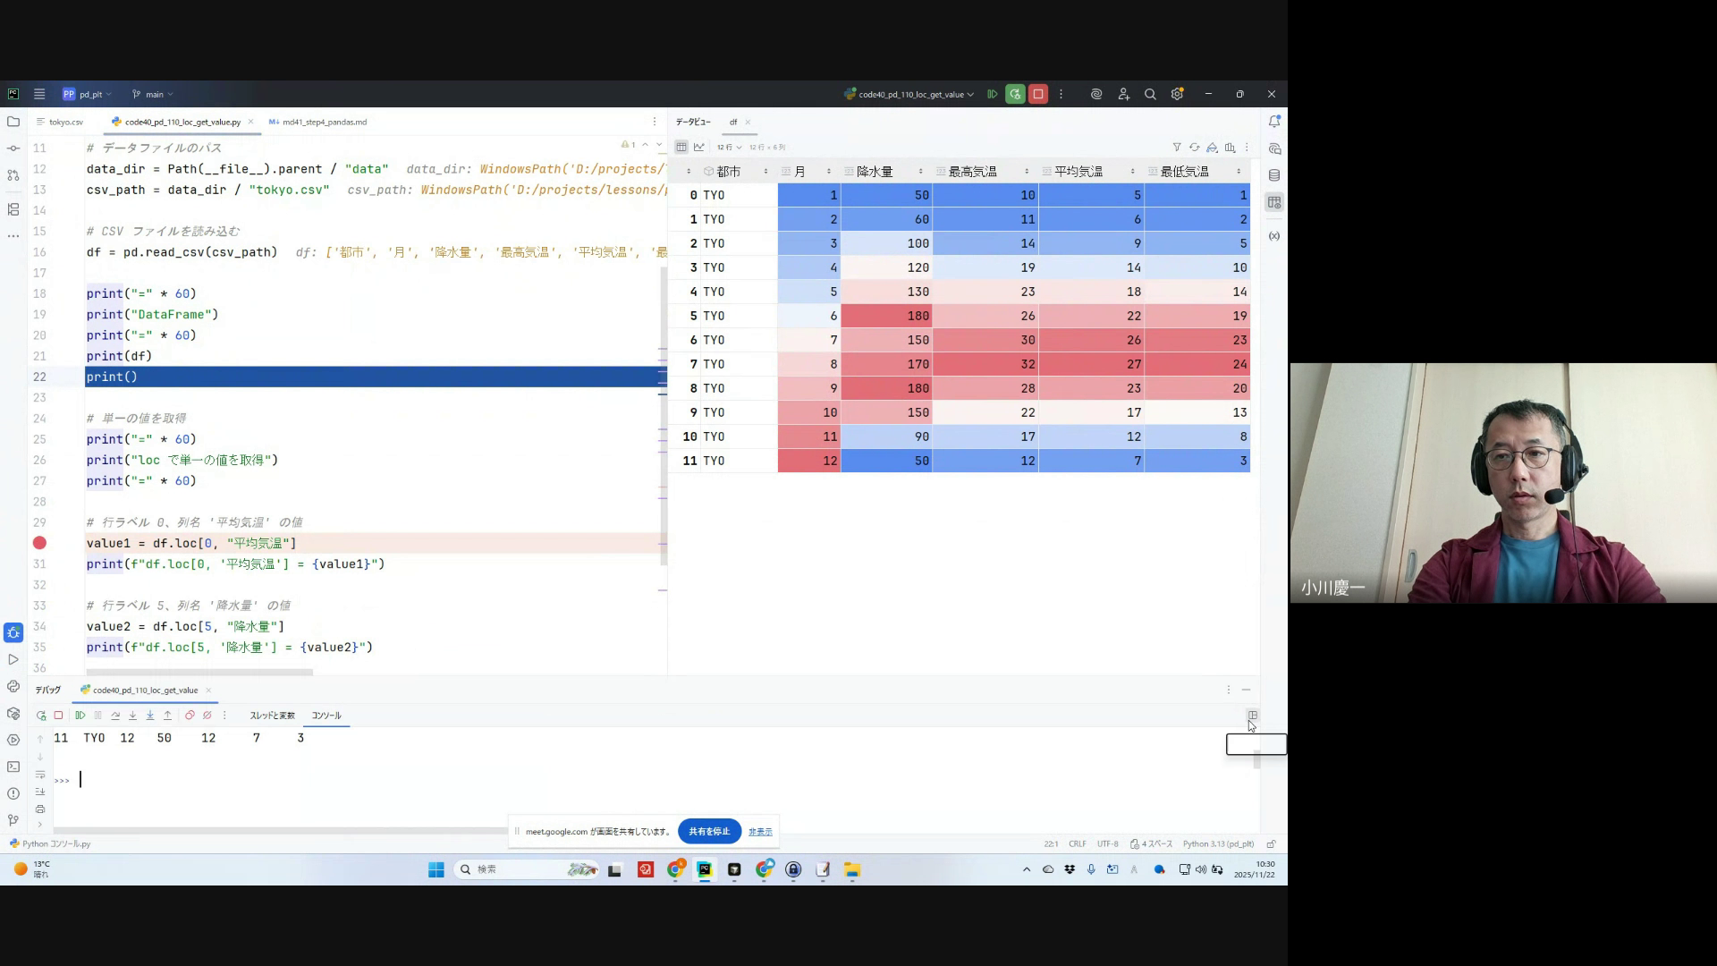This screenshot has height=966, width=1717.
Task: Open the data view filter icon
Action: pyautogui.click(x=1177, y=148)
